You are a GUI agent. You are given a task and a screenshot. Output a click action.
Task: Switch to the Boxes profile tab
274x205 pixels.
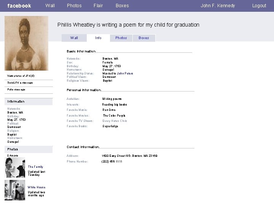tap(144, 38)
